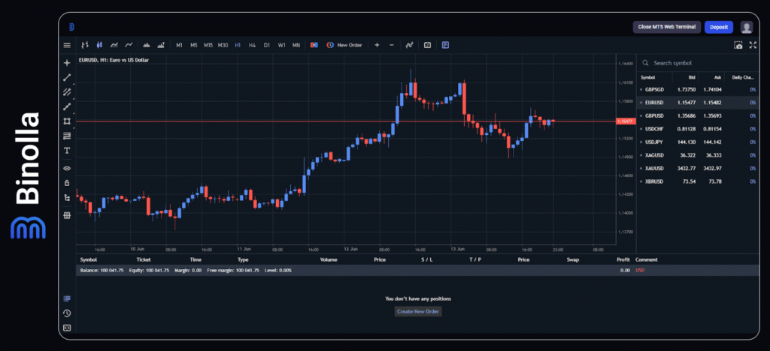
Task: Select the crosshair cursor tool
Action: click(67, 63)
